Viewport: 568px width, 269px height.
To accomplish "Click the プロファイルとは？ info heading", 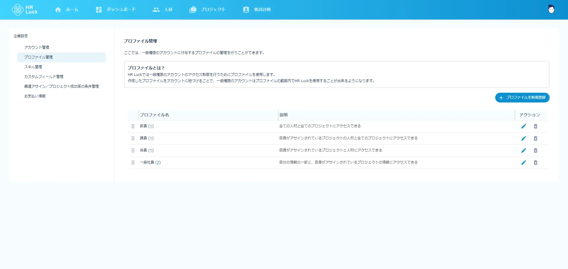I will pyautogui.click(x=146, y=68).
